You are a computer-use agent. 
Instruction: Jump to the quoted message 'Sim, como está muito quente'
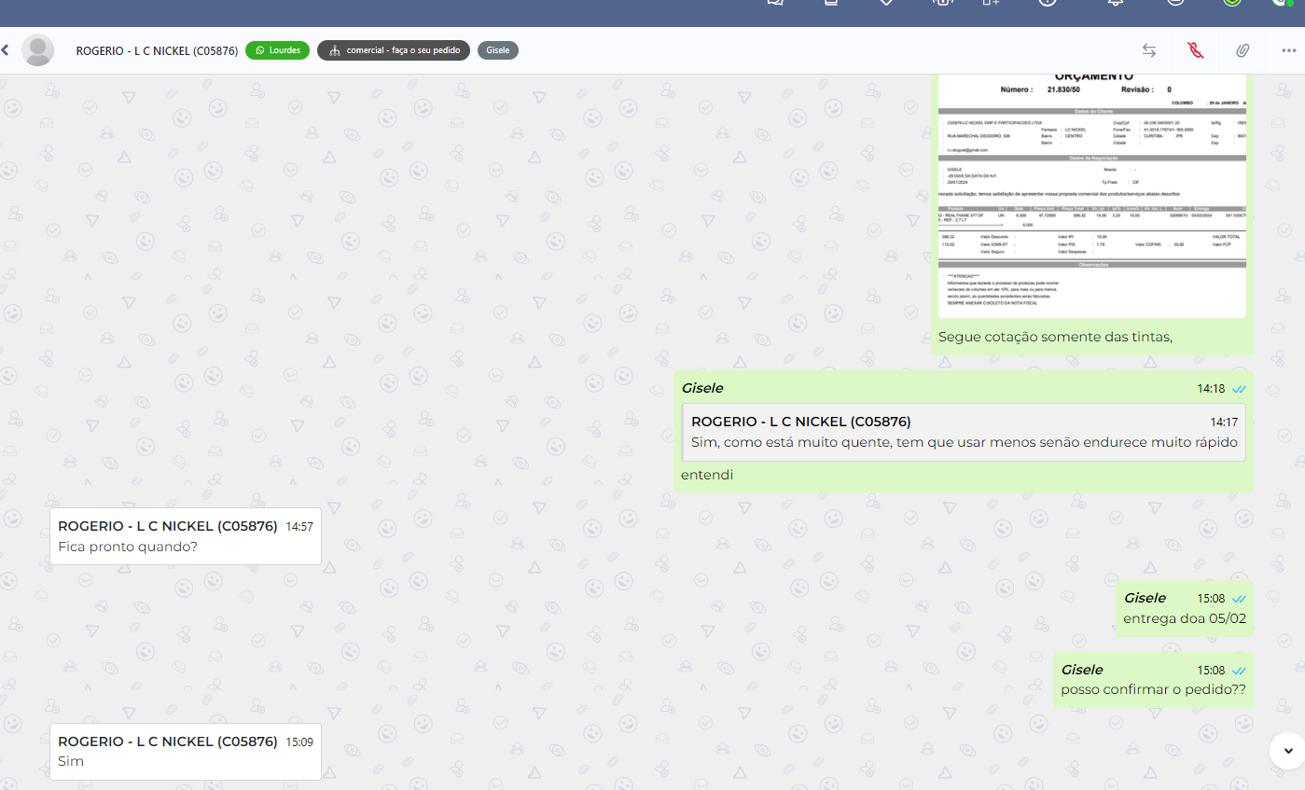pos(964,432)
